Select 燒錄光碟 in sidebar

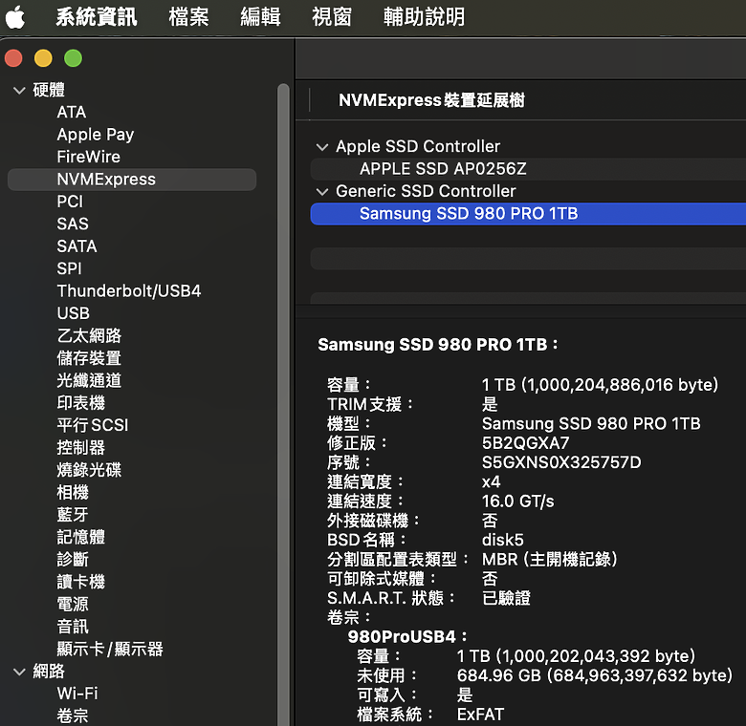(89, 469)
